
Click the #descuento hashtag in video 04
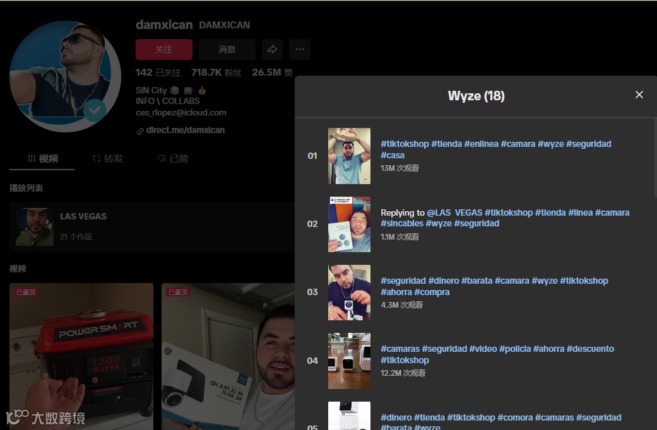tap(590, 349)
